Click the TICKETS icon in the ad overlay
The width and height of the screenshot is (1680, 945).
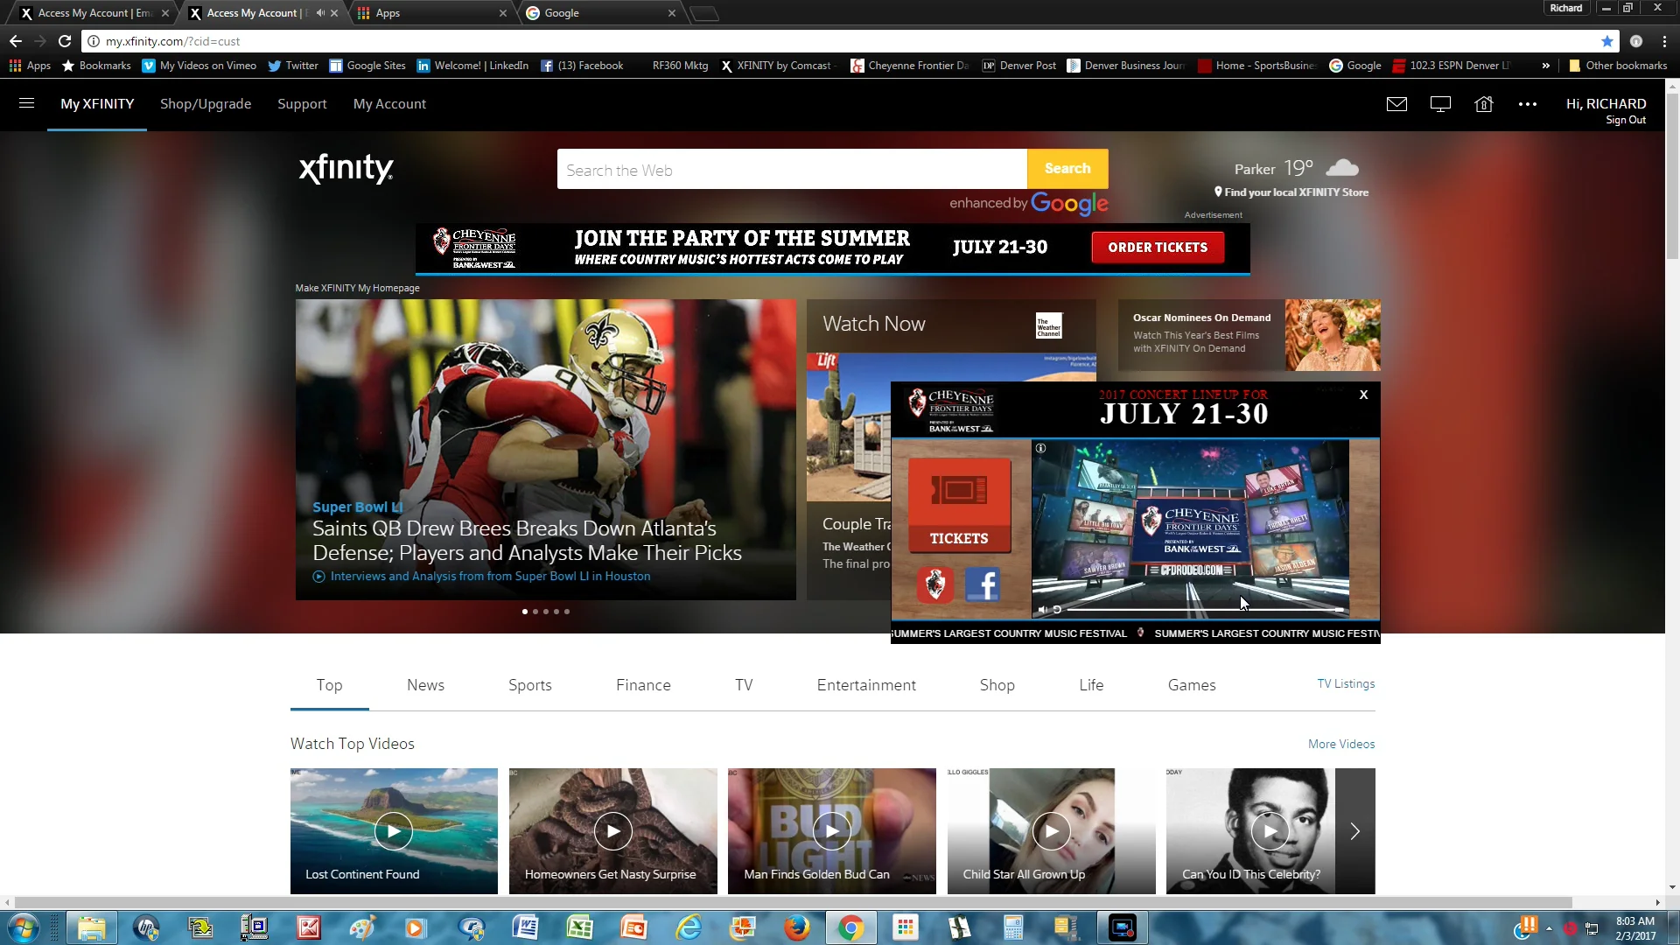coord(959,504)
